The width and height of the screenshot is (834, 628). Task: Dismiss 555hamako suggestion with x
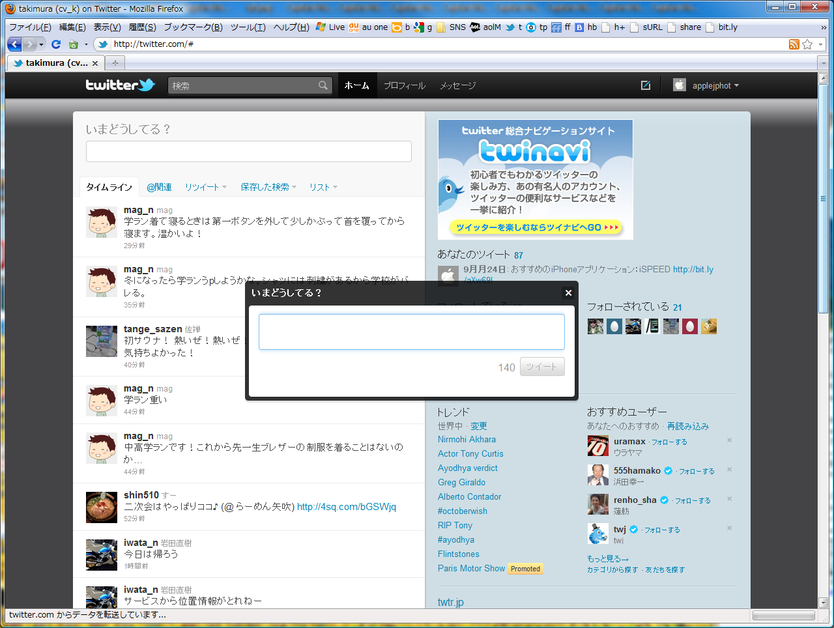pyautogui.click(x=729, y=470)
